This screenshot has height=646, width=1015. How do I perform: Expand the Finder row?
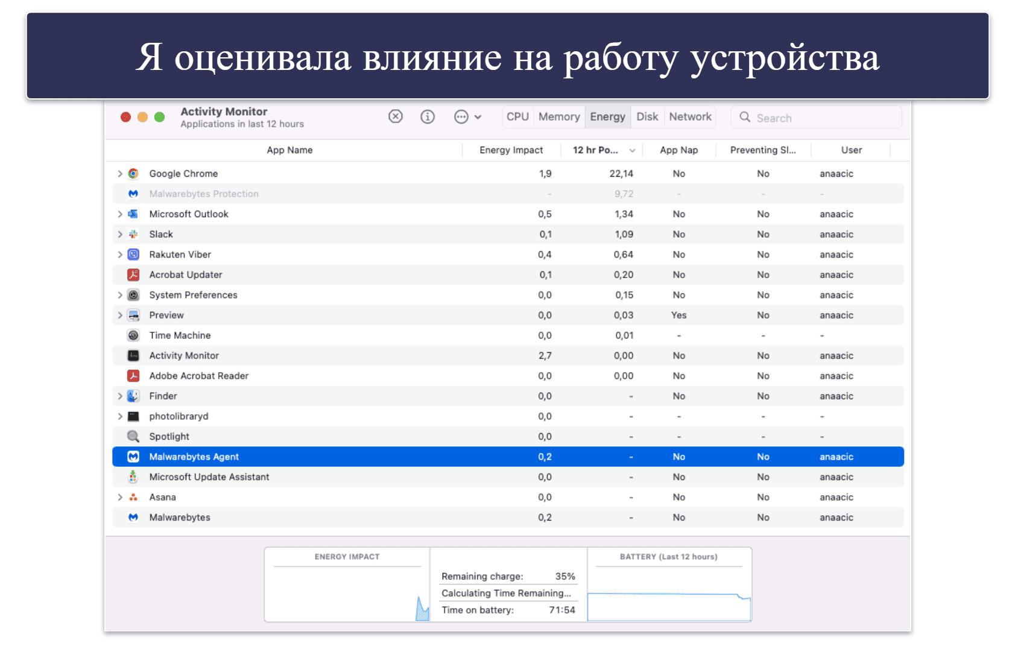click(x=120, y=396)
